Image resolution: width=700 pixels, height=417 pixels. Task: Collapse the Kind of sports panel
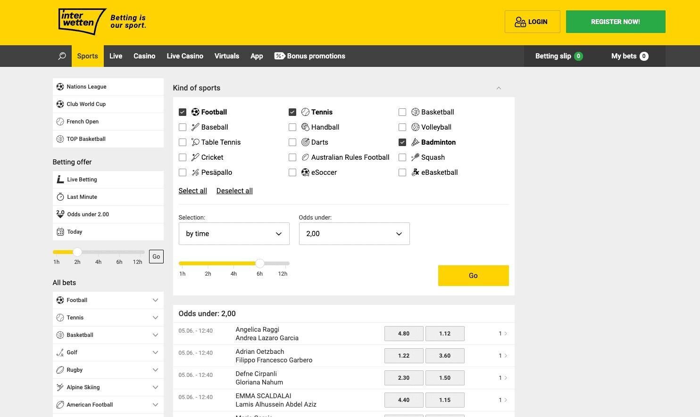(499, 88)
